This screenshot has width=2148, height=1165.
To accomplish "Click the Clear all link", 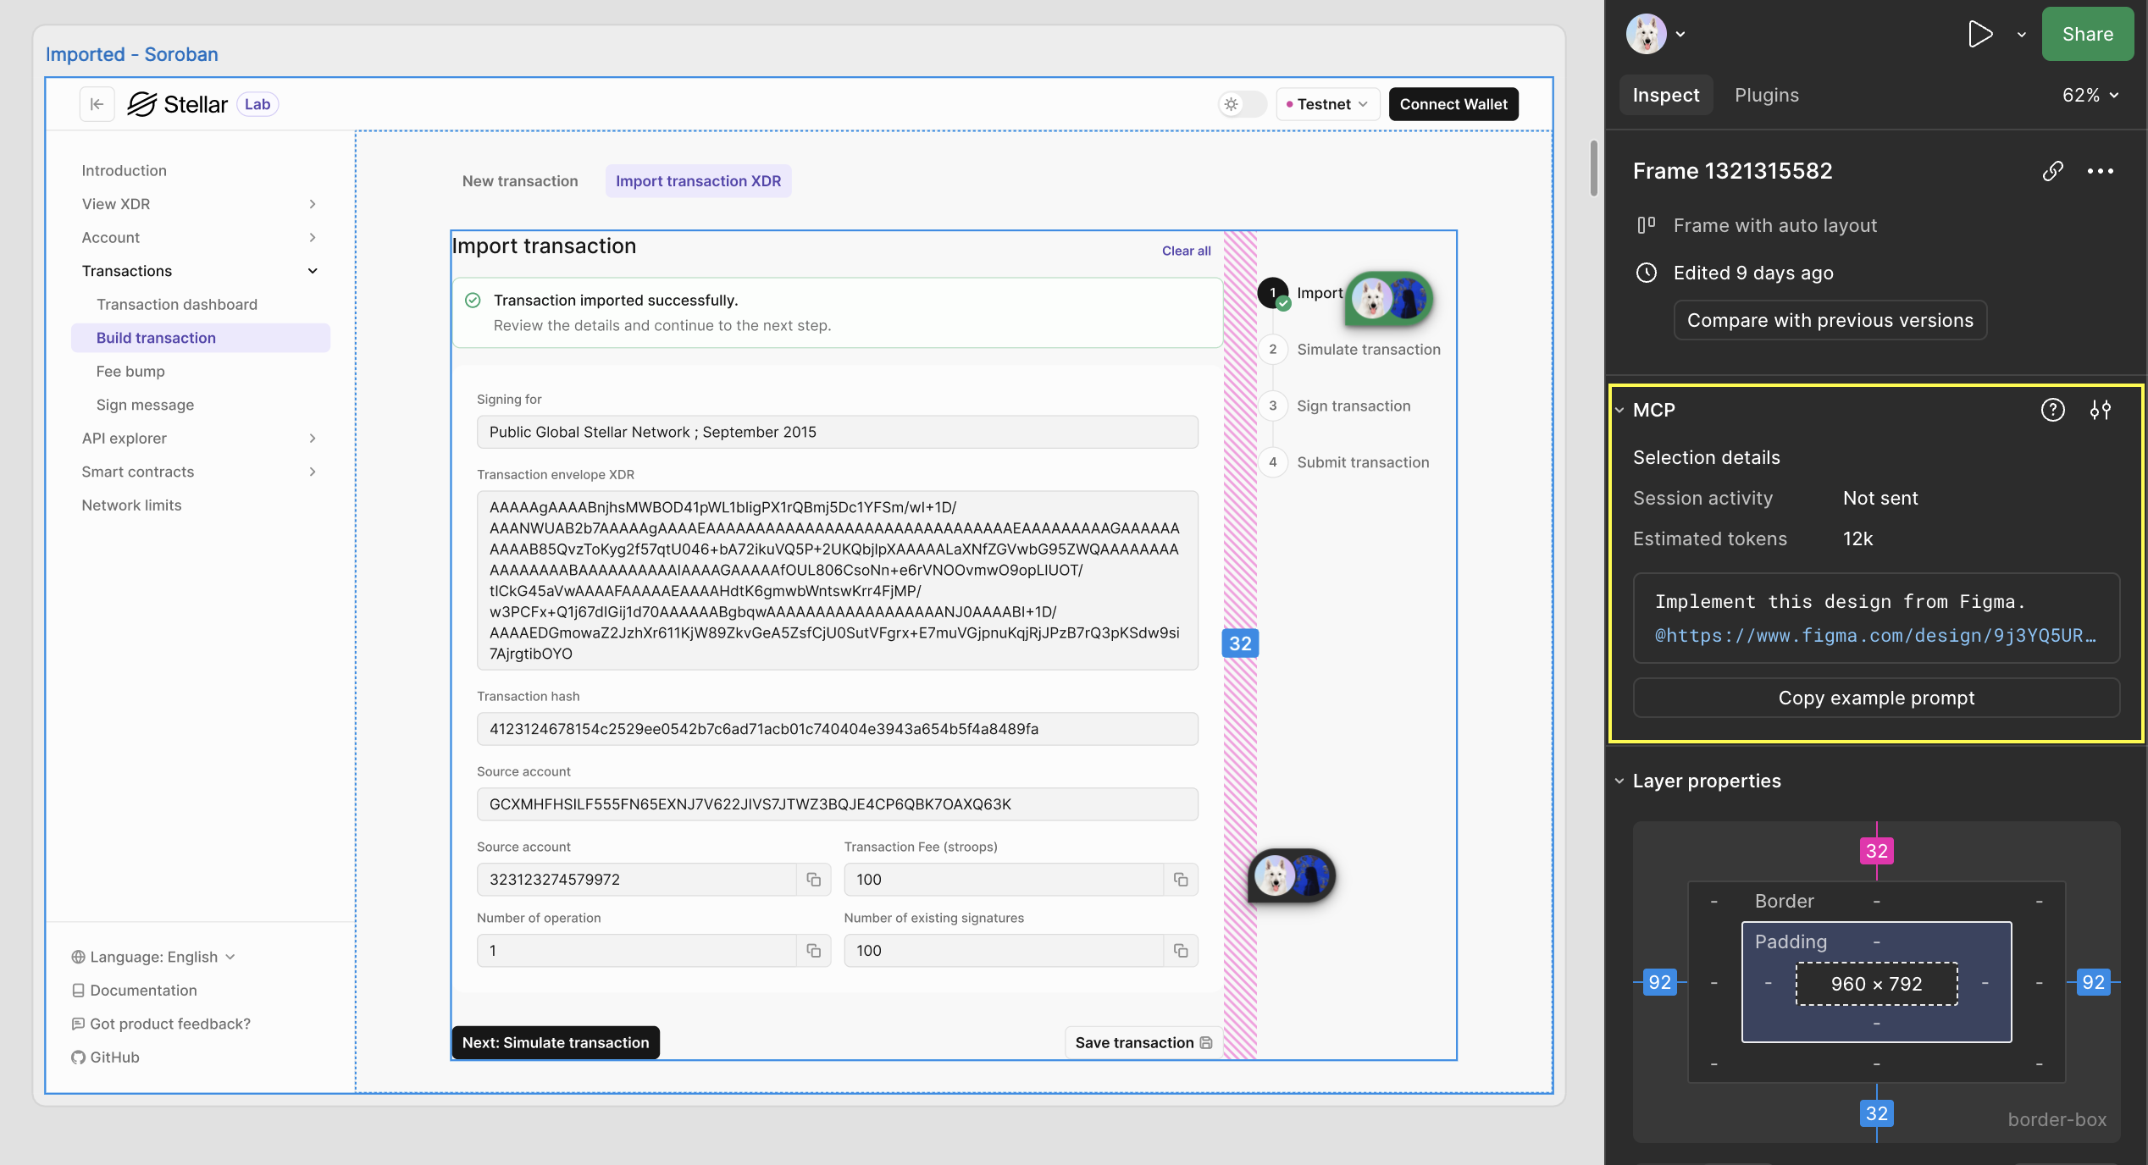I will click(x=1186, y=251).
